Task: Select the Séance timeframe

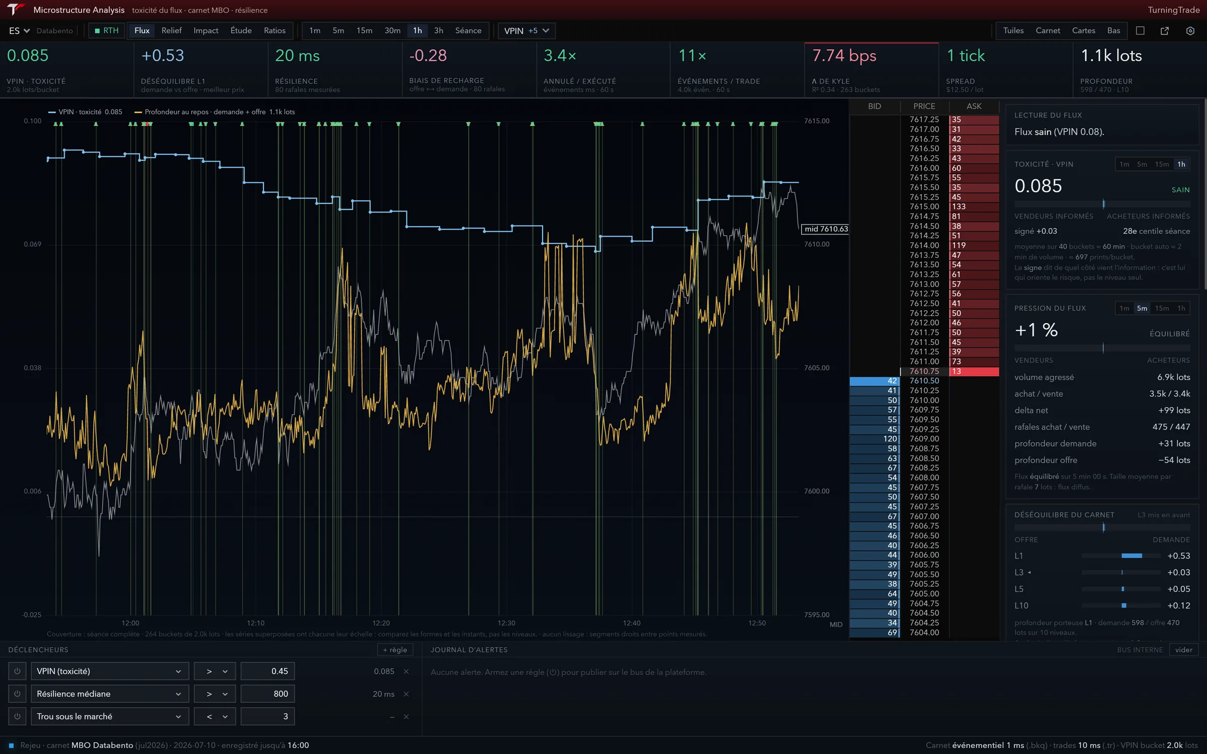Action: pos(468,31)
